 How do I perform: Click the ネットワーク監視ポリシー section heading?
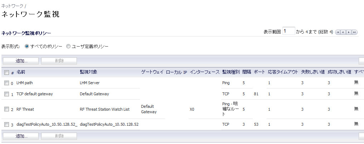click(26, 33)
